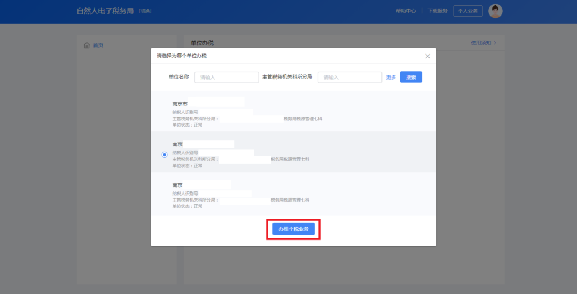Click the home icon in sidebar
Image resolution: width=577 pixels, height=294 pixels.
[87, 45]
